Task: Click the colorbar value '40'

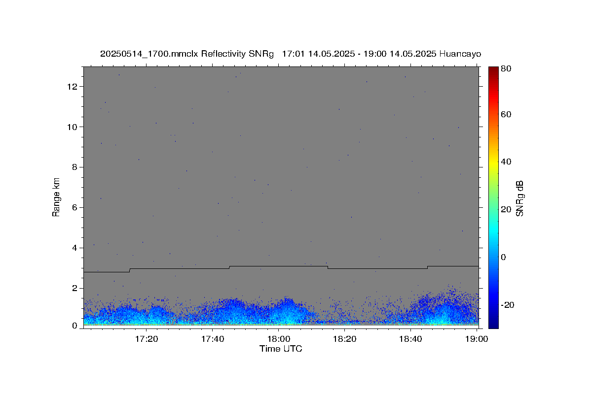Action: pyautogui.click(x=507, y=162)
